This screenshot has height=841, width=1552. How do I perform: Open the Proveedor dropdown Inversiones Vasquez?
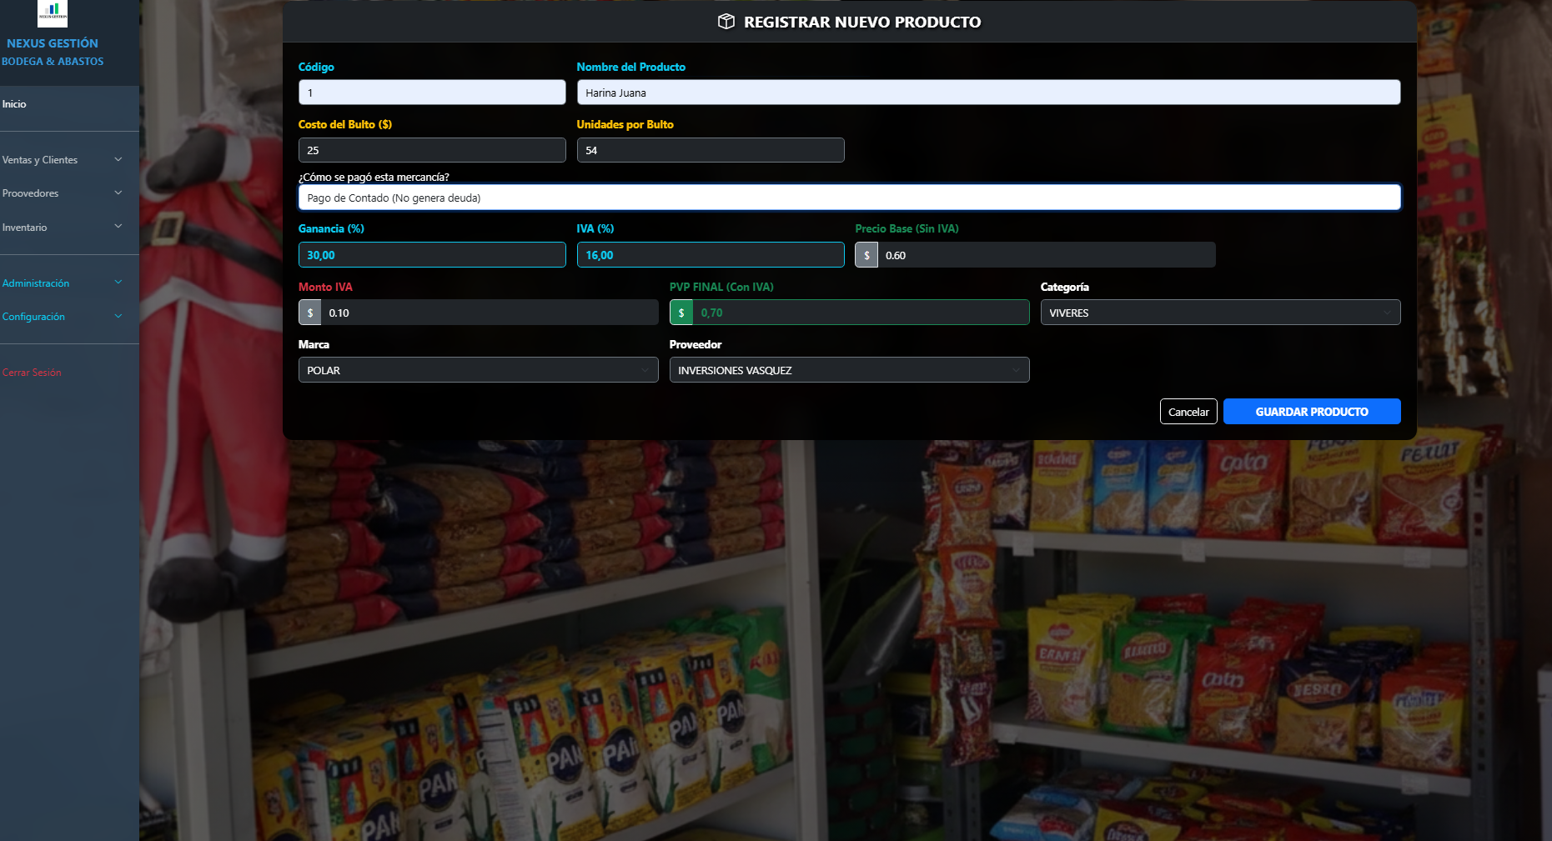coord(849,370)
